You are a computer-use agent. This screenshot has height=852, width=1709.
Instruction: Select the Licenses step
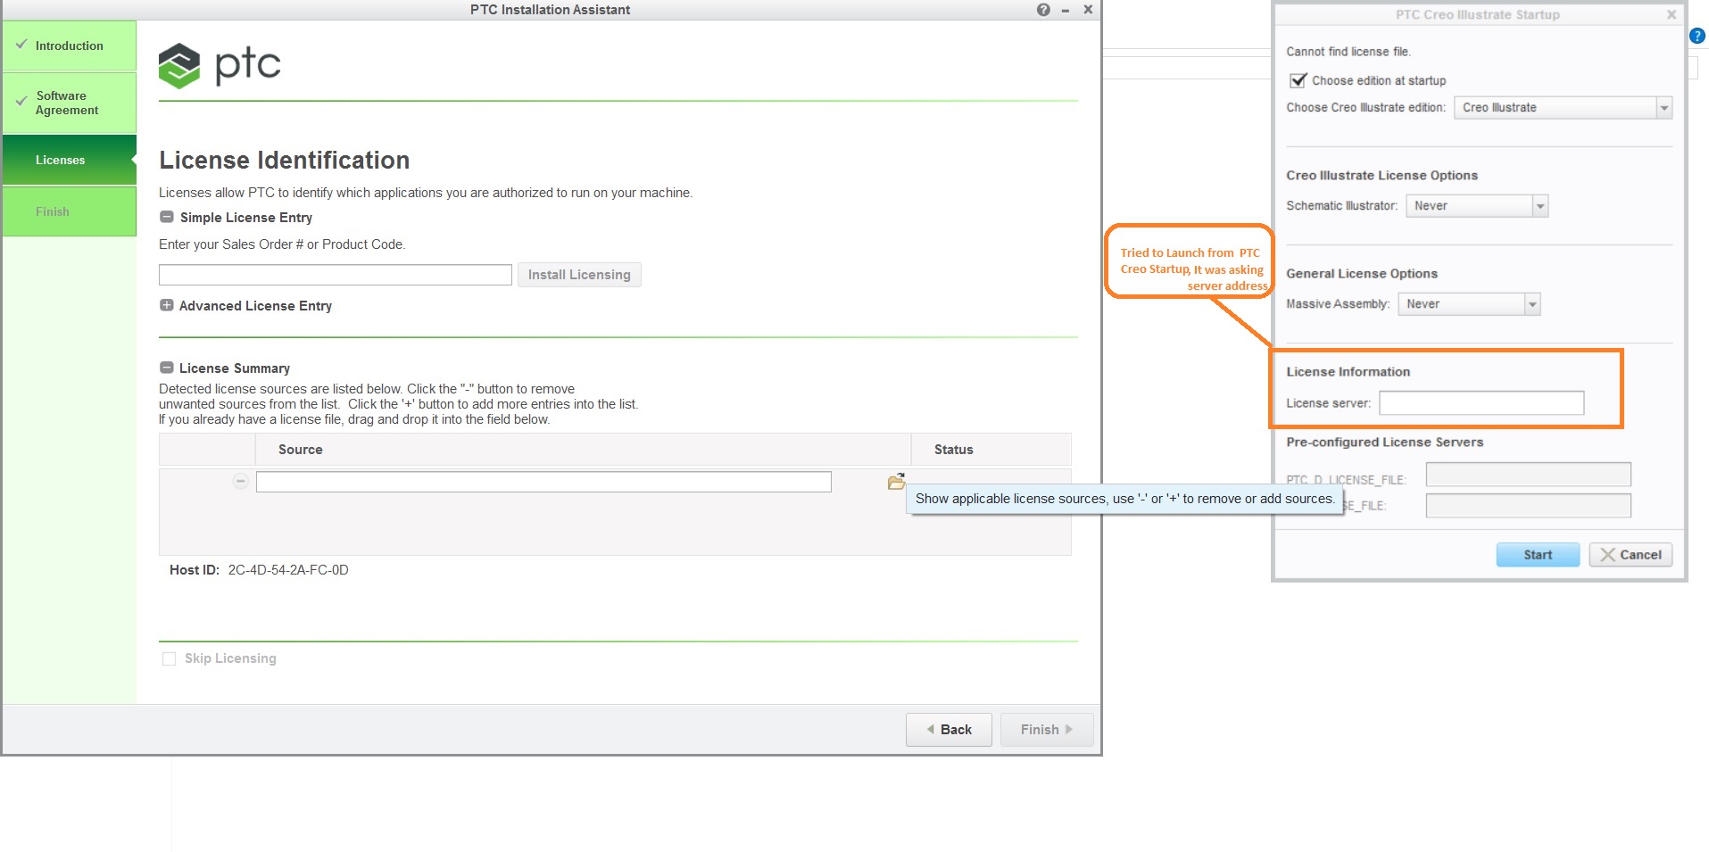[70, 160]
